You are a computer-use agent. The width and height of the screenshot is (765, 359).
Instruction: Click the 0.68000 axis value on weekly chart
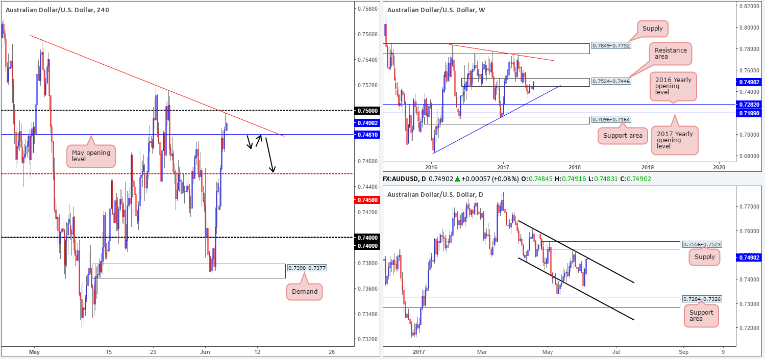pyautogui.click(x=750, y=156)
